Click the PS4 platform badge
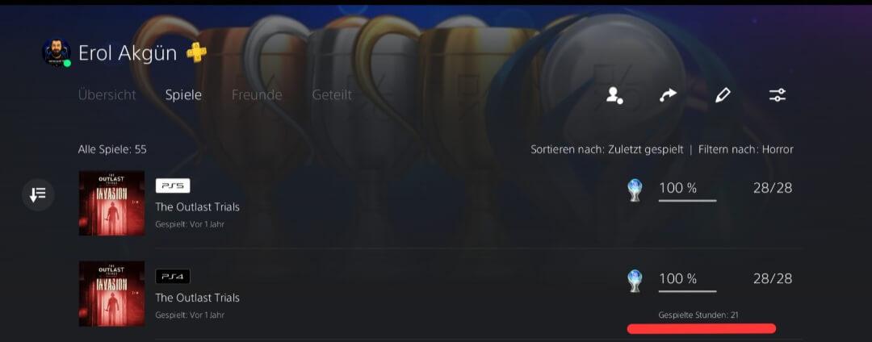872x342 pixels. click(173, 277)
